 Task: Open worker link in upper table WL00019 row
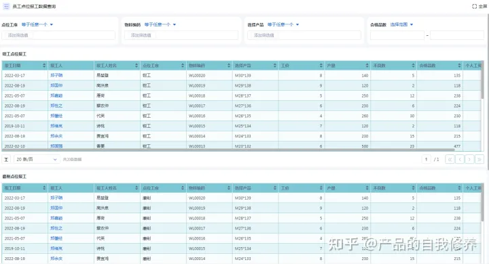(56, 85)
